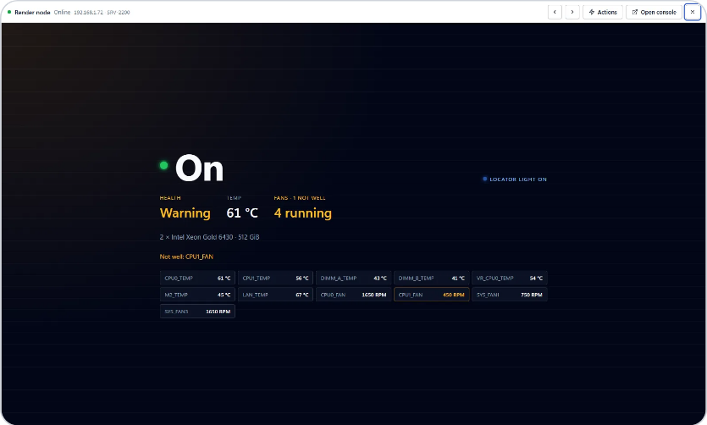Click the Not well: CPU1_FAN message

tap(186, 257)
